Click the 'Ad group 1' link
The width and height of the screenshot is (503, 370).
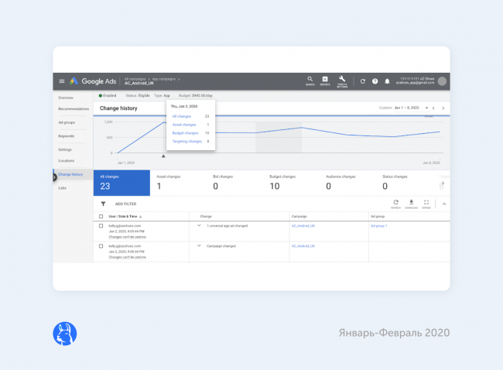click(378, 225)
